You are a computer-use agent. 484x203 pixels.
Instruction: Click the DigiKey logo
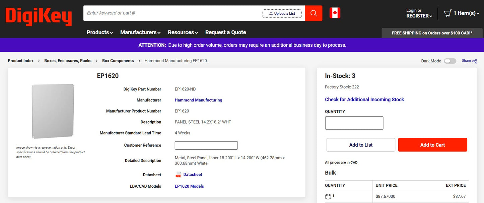click(x=39, y=17)
